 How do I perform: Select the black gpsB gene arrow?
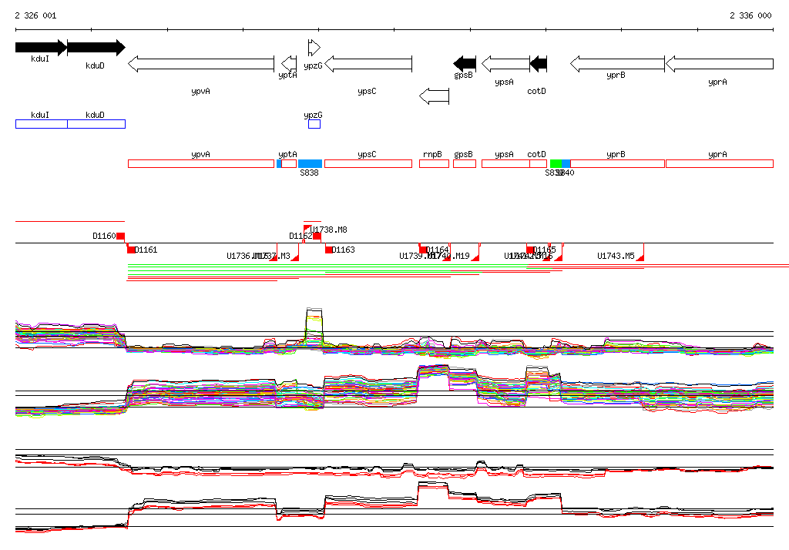click(x=465, y=64)
